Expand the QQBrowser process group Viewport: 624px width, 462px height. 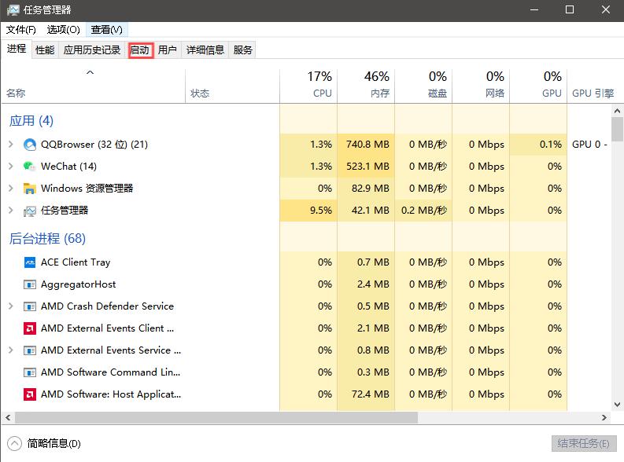10,145
